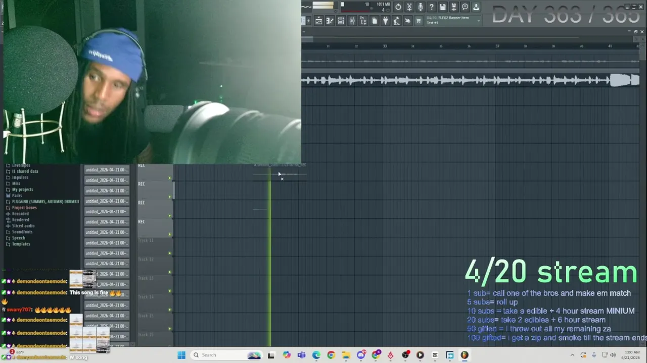
Task: Click the scissors audio editor icon
Action: pos(409,7)
